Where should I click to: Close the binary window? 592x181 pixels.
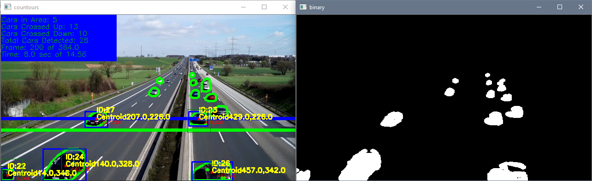pyautogui.click(x=581, y=7)
